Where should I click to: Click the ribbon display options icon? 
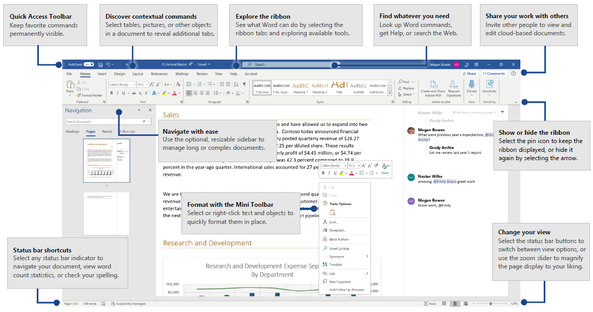[476, 65]
